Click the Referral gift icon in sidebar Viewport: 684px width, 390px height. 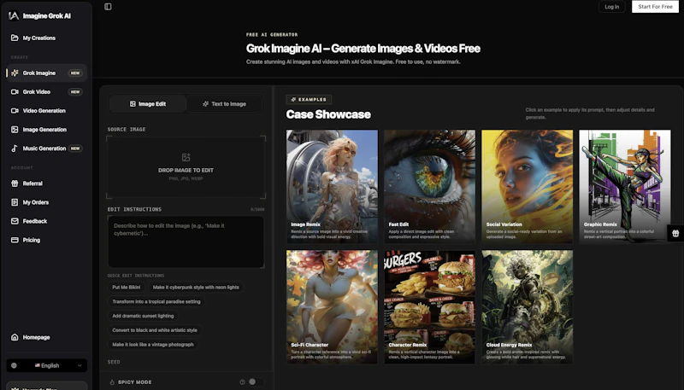(15, 183)
